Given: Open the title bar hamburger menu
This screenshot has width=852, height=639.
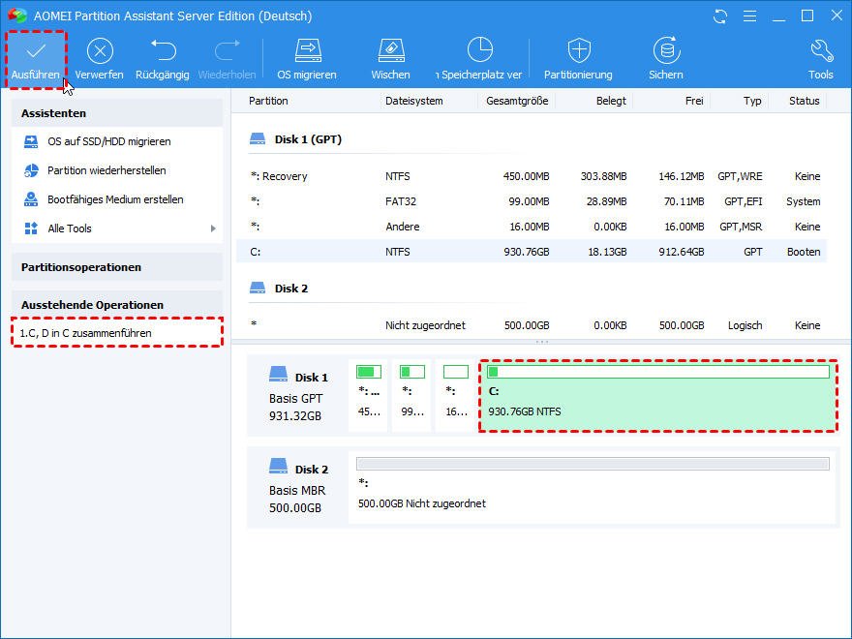Looking at the screenshot, I should (747, 16).
